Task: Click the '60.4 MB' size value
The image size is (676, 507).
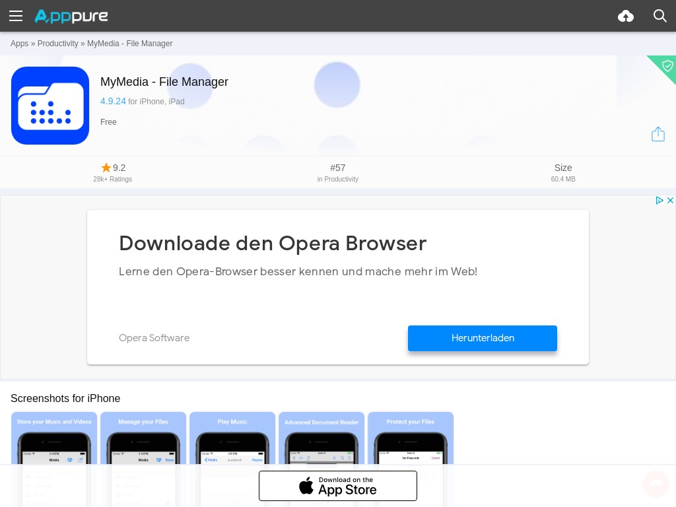Action: 563,179
